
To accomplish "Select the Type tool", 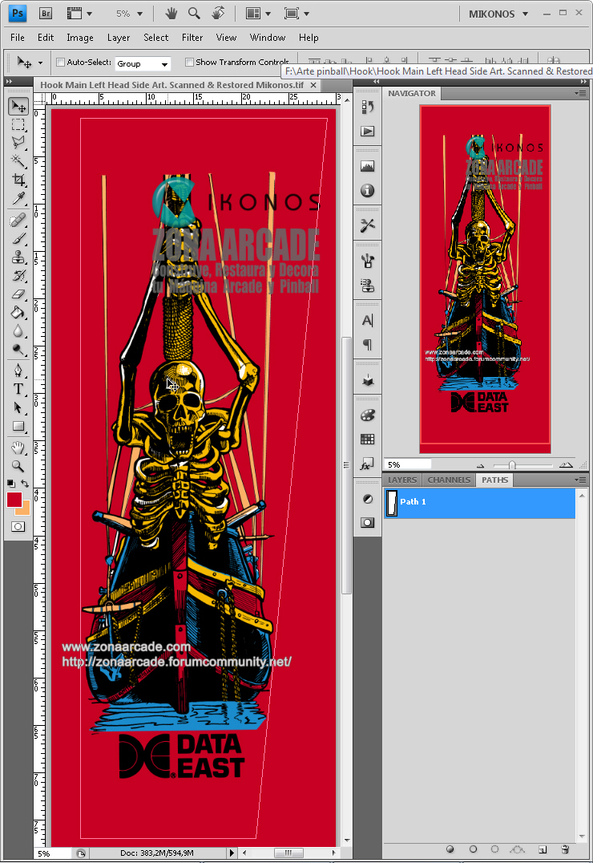I will pos(18,389).
